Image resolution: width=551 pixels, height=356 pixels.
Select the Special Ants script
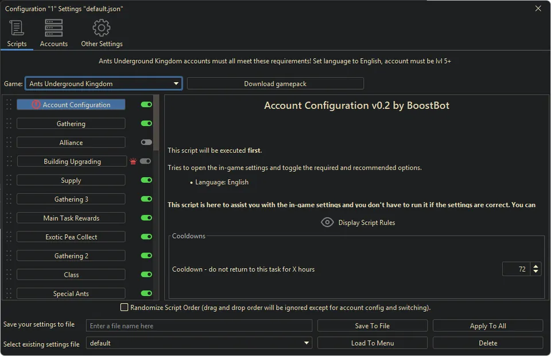(71, 293)
